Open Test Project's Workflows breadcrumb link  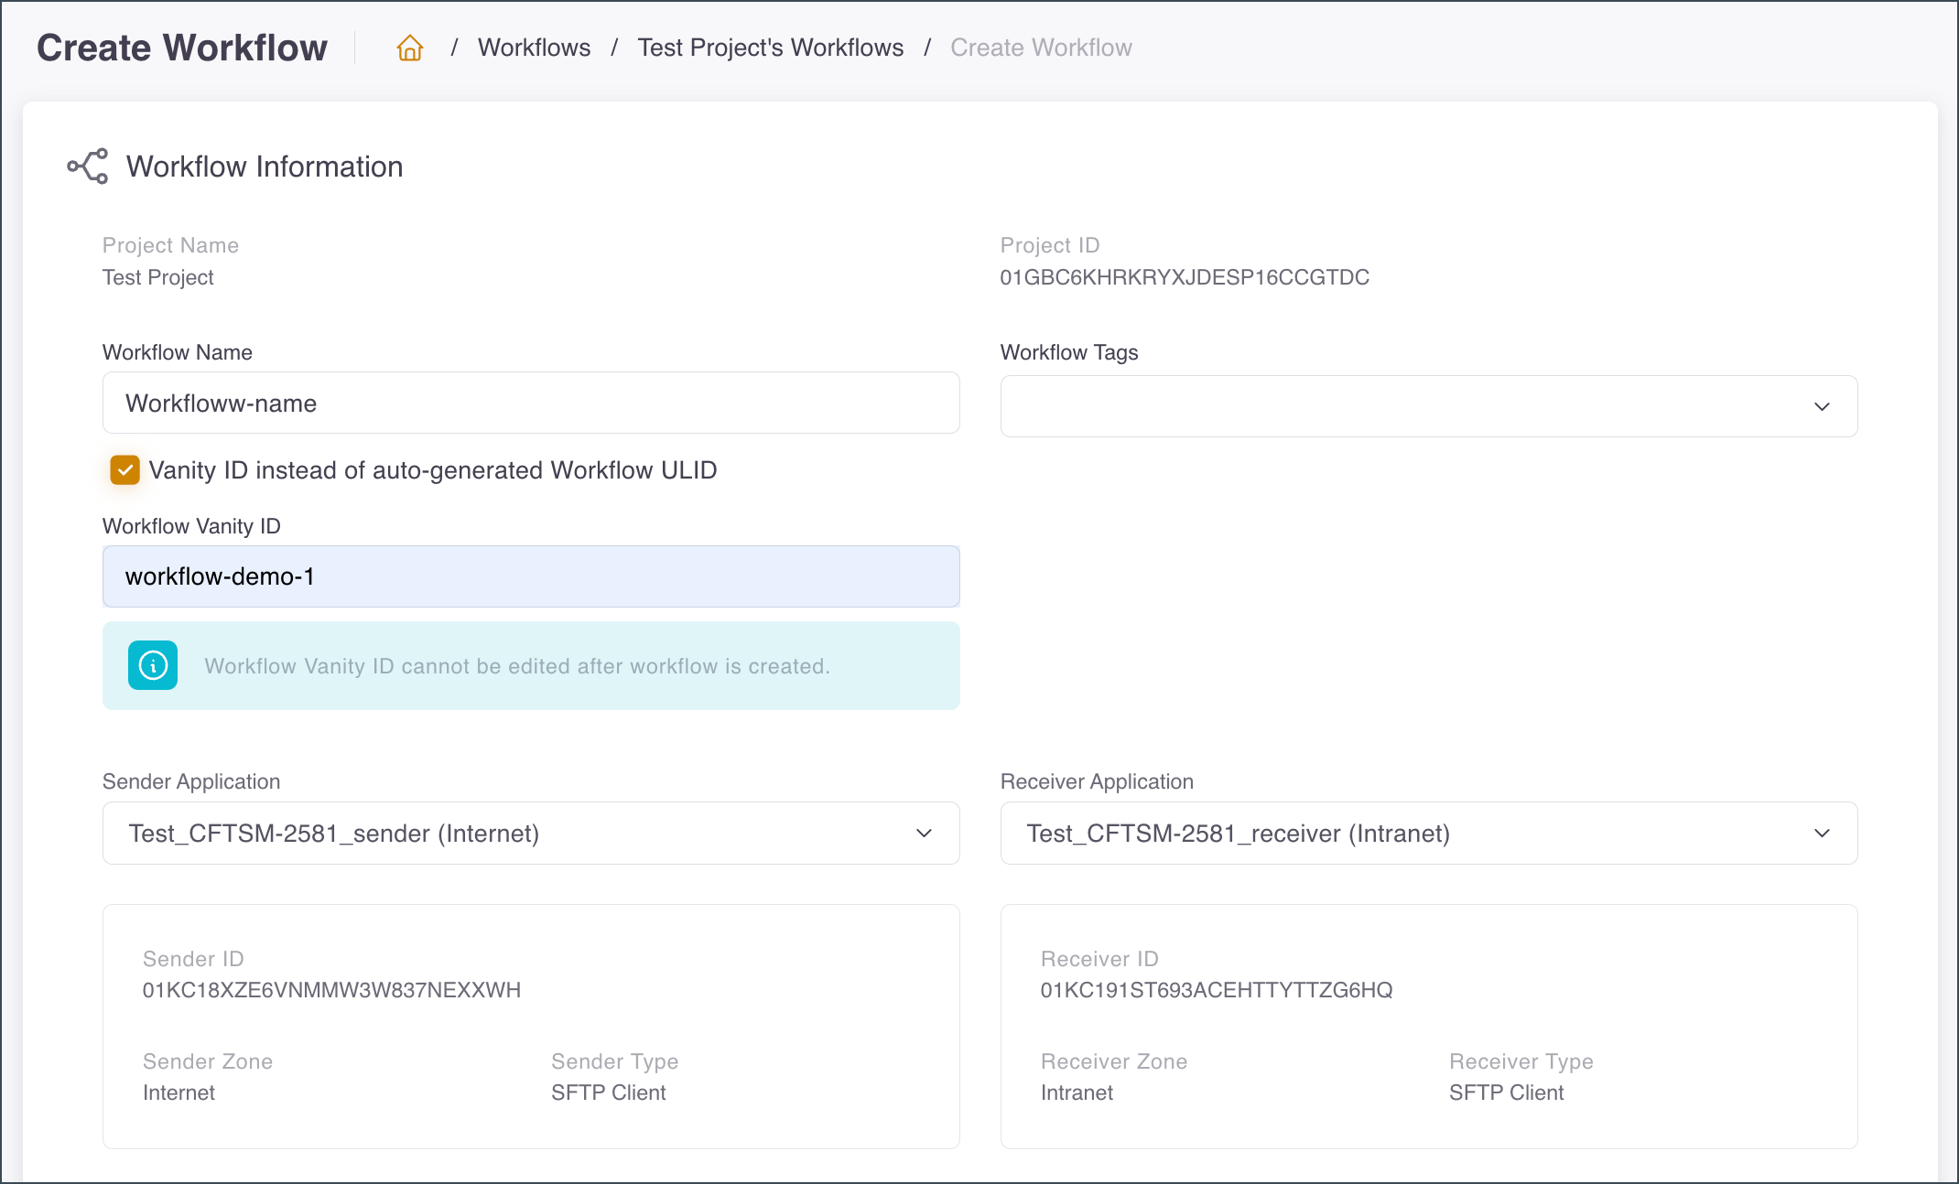[770, 48]
